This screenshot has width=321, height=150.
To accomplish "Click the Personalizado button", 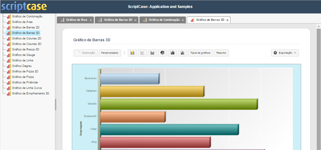I will (110, 53).
